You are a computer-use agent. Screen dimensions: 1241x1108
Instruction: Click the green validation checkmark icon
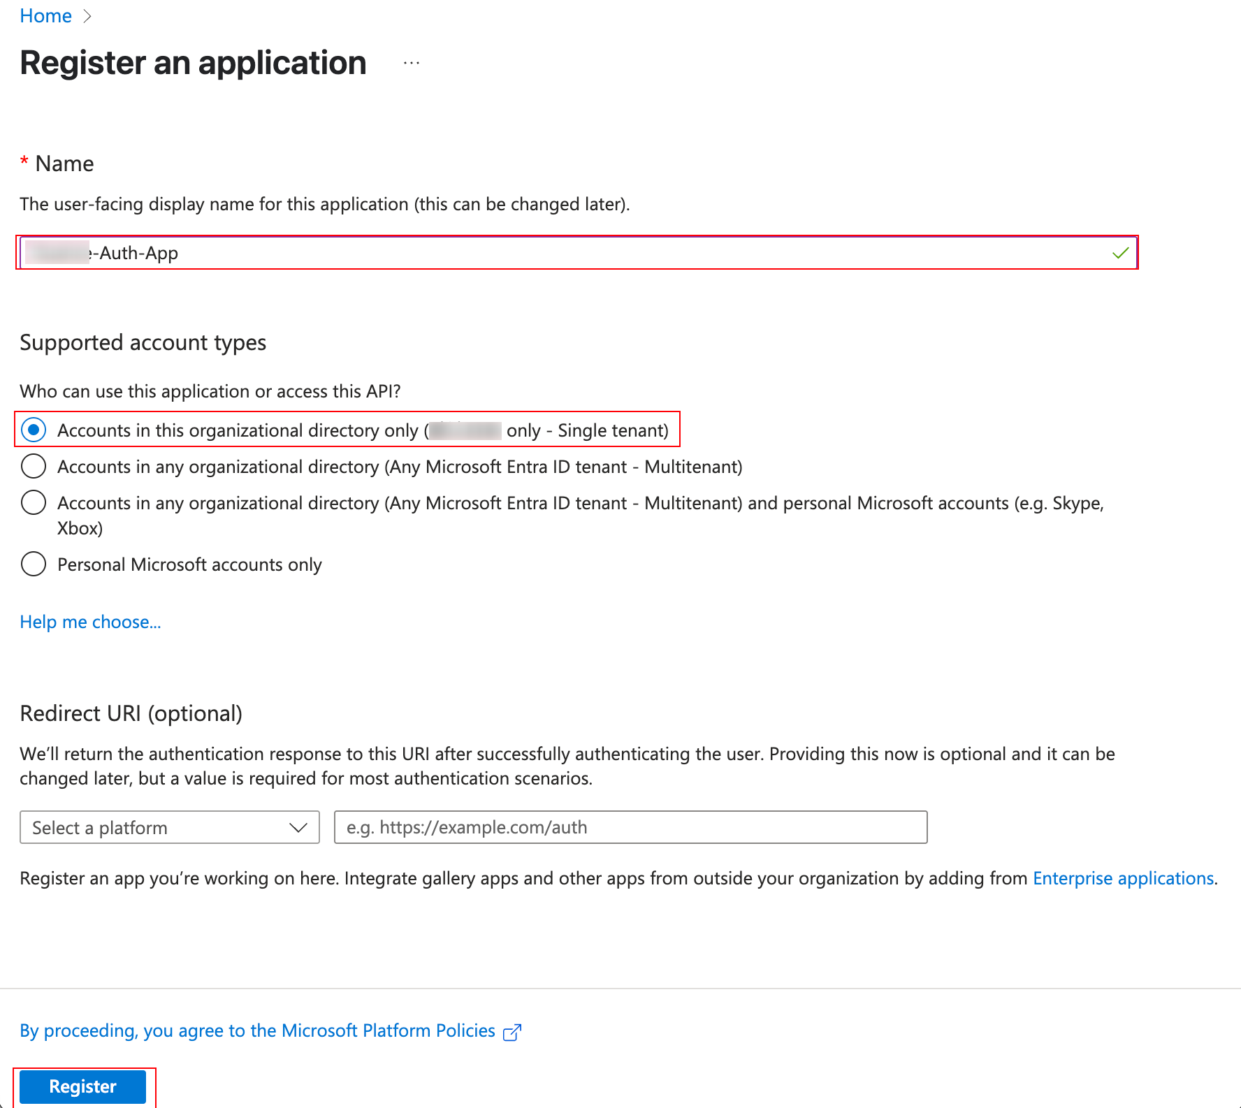tap(1120, 253)
